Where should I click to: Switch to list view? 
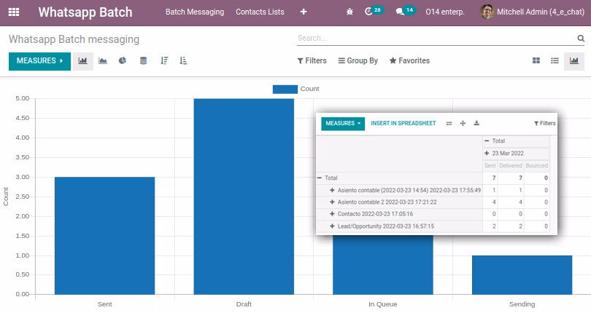[x=555, y=61]
